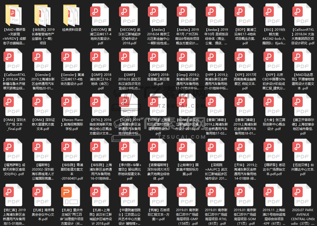Select 【华东院】青浦夏阳街道方案文本 PDF icon
Image resolution: width=317 pixels, height=226 pixels.
(71, 150)
